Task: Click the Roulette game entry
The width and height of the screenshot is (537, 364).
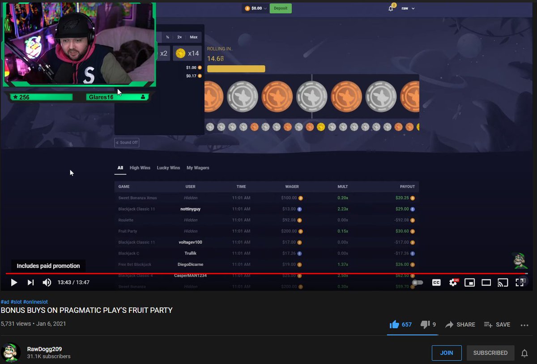Action: click(126, 220)
